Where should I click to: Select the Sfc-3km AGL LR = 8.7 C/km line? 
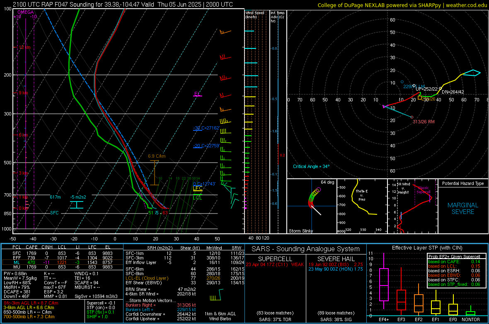click(x=31, y=303)
